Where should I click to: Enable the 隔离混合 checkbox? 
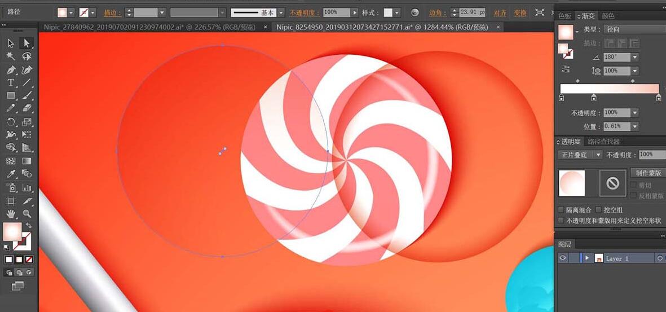(561, 210)
